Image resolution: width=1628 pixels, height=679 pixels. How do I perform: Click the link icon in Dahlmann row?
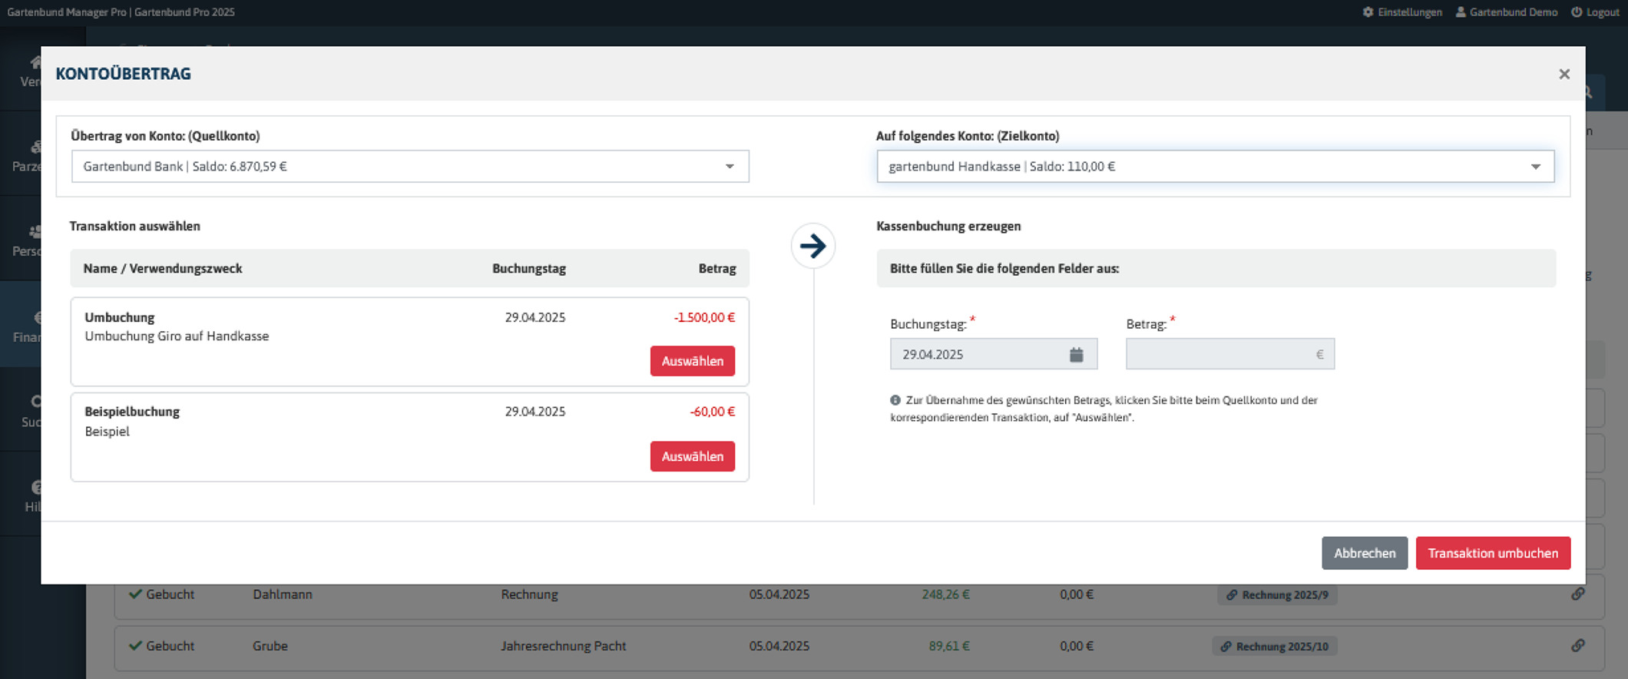pyautogui.click(x=1577, y=594)
